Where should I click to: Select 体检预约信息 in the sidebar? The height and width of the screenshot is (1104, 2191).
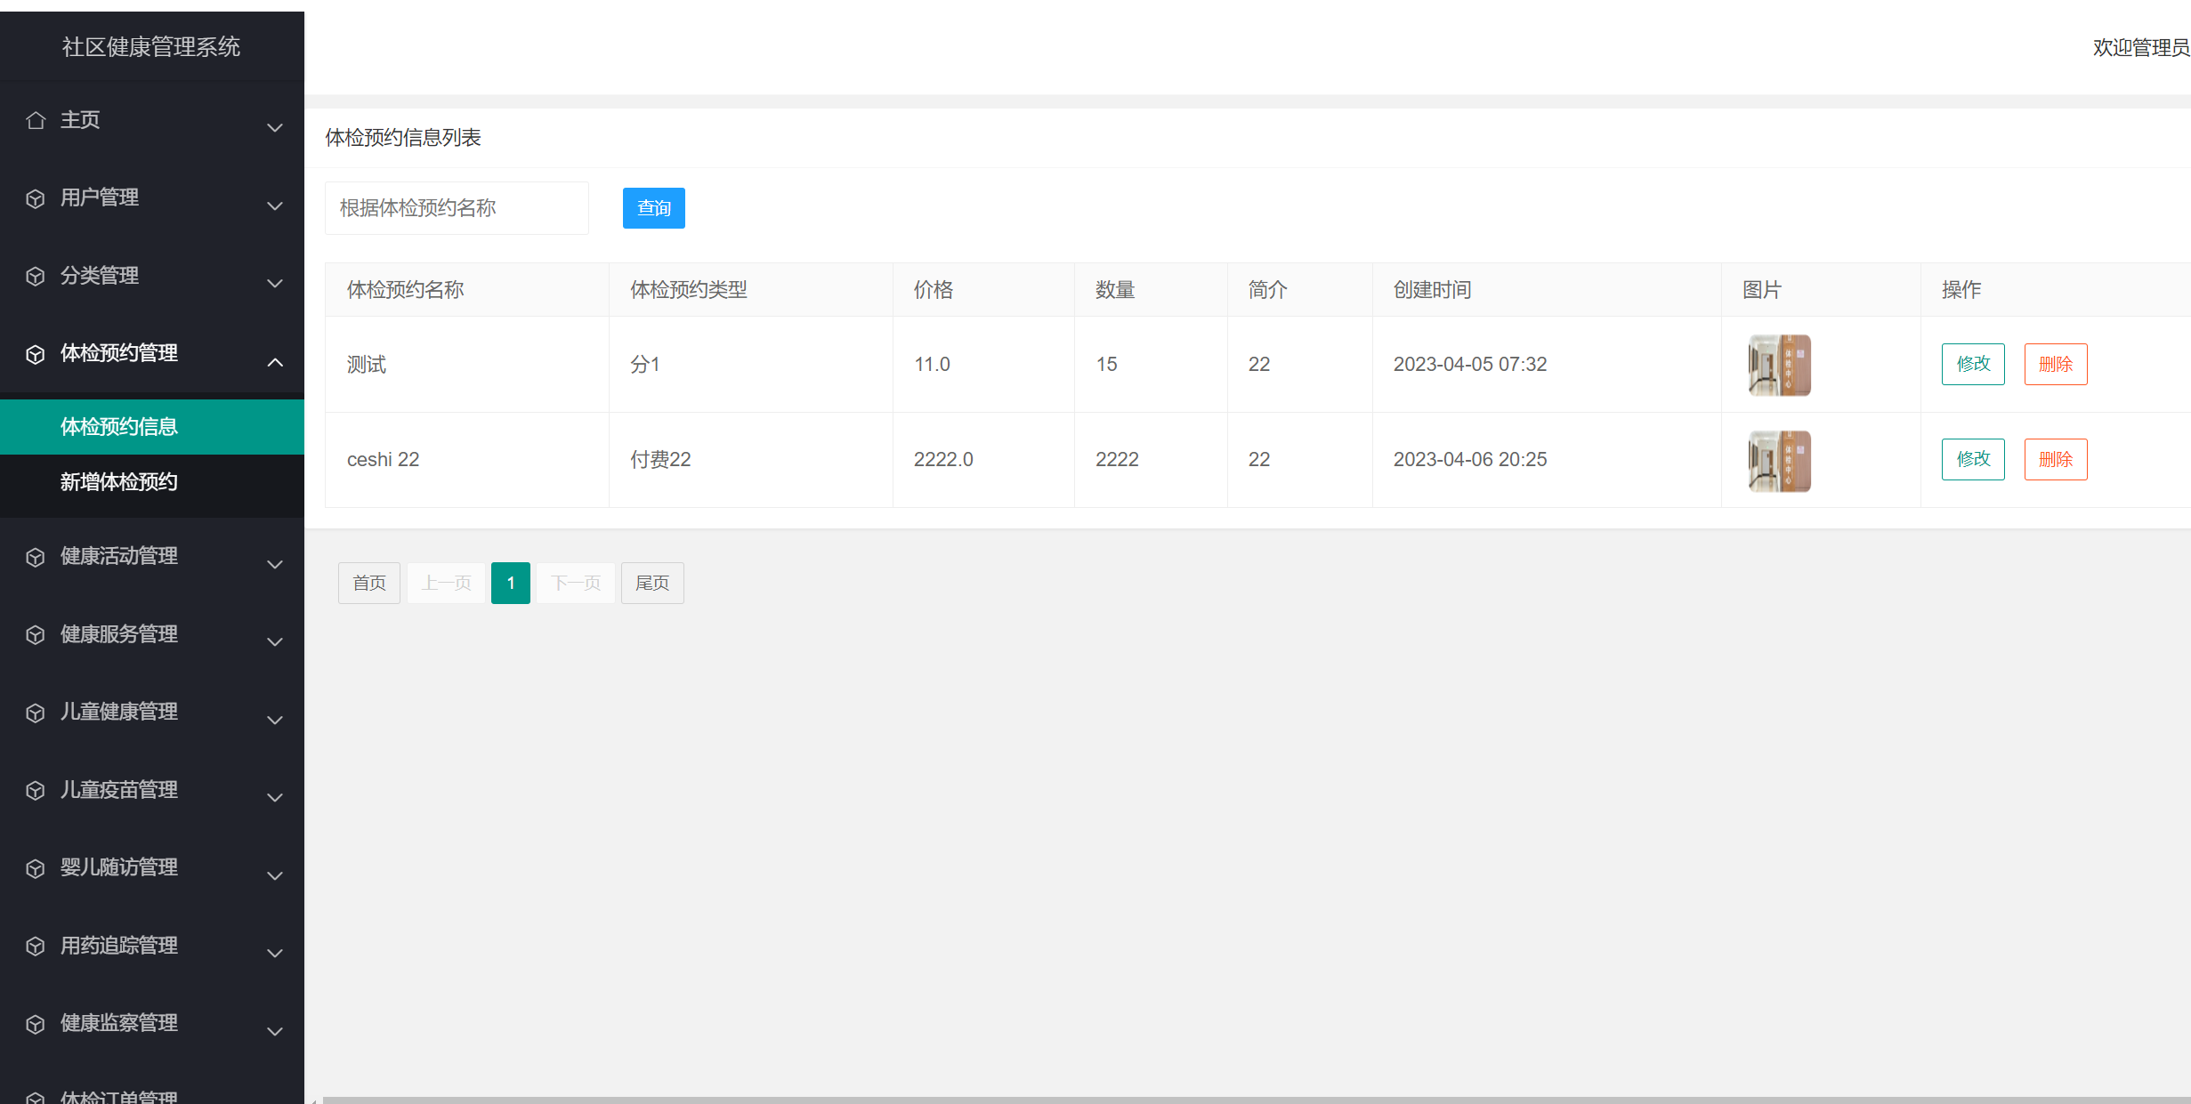click(x=118, y=427)
